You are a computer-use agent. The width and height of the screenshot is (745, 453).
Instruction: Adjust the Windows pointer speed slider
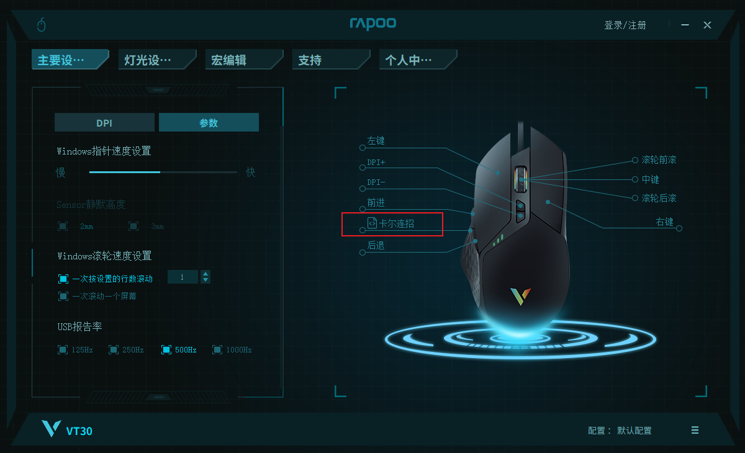pyautogui.click(x=163, y=172)
